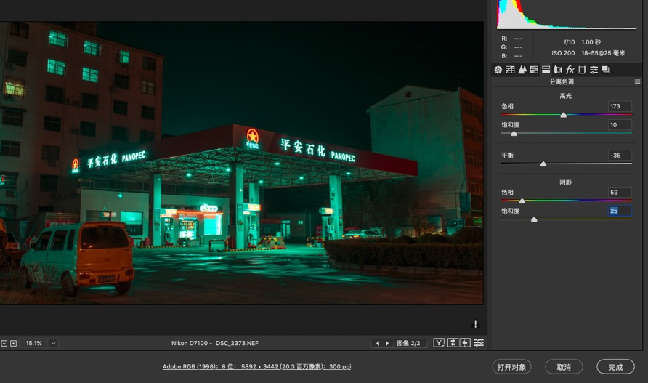Toggle the before/after Y preview view
This screenshot has height=383, width=648.
click(x=439, y=343)
